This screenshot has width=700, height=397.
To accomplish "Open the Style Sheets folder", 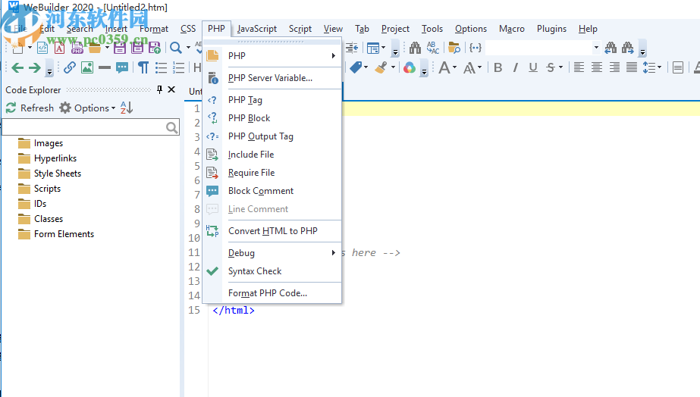I will click(57, 173).
